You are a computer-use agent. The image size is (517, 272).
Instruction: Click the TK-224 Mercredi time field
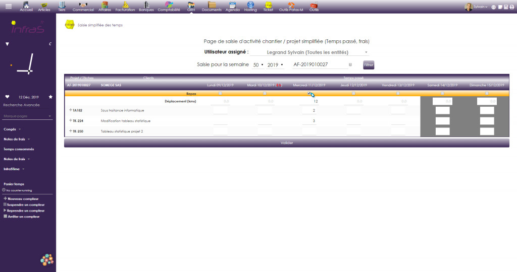click(x=309, y=121)
